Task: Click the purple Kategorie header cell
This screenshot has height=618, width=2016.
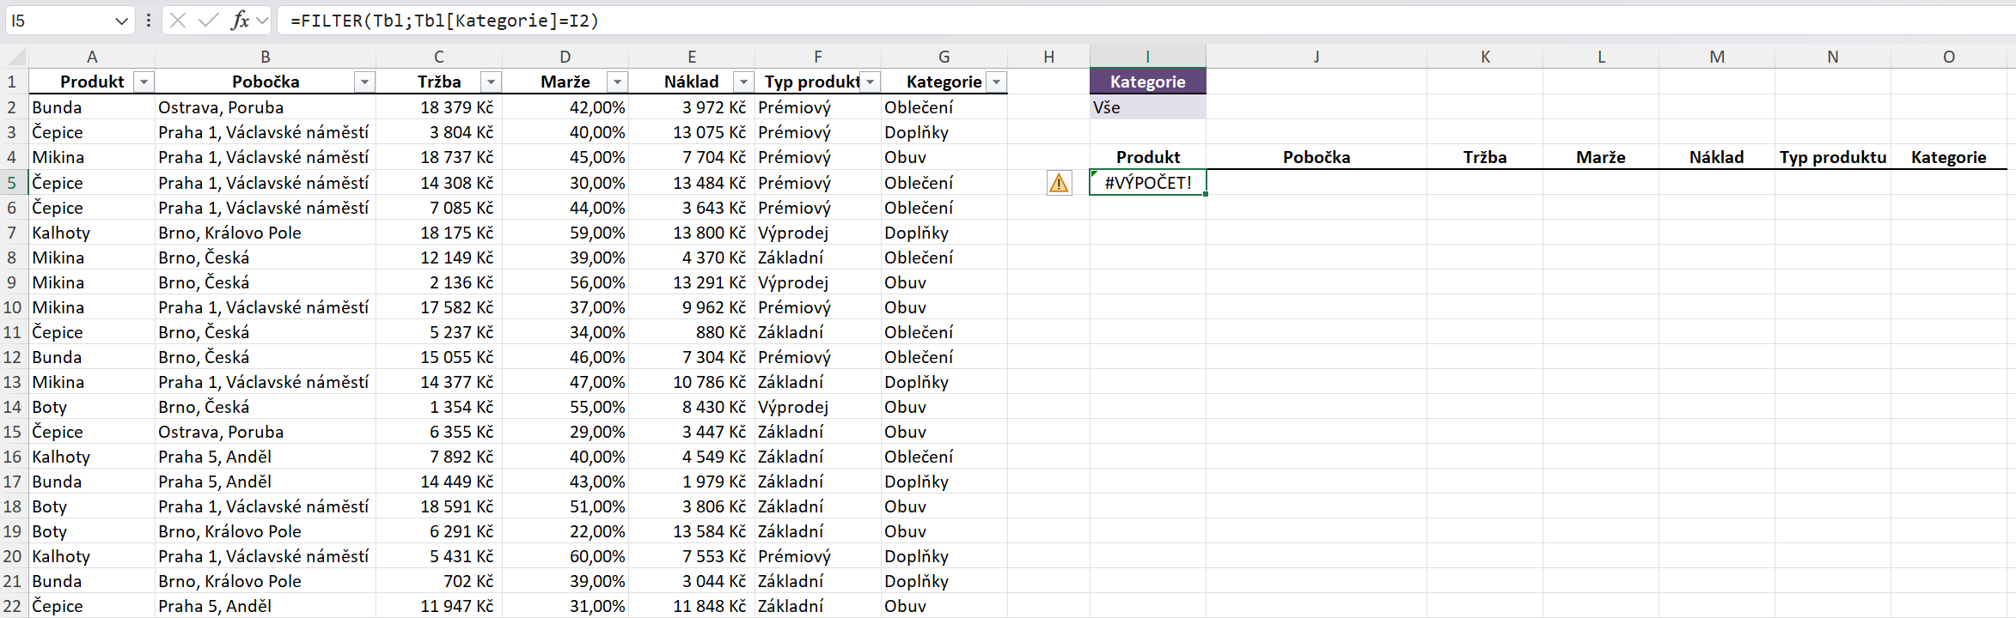Action: 1147,82
